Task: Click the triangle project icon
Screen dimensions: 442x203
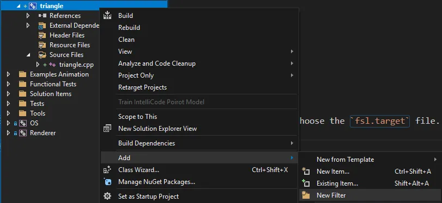Action: click(33, 6)
